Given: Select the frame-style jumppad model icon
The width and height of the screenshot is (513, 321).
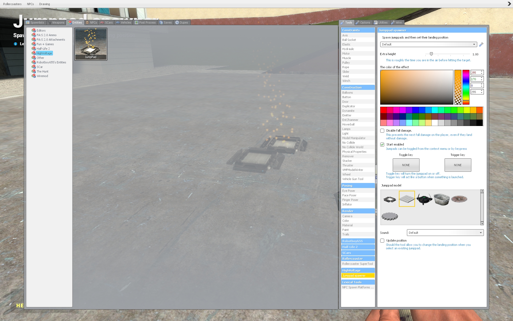Looking at the screenshot, I should pyautogui.click(x=390, y=199).
